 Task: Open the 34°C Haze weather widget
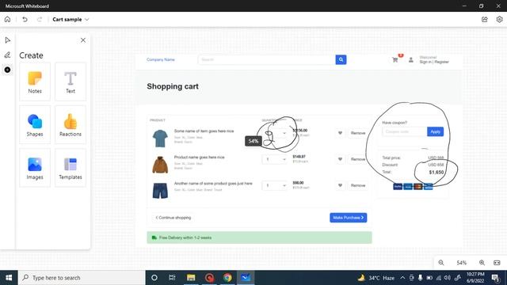pos(376,278)
